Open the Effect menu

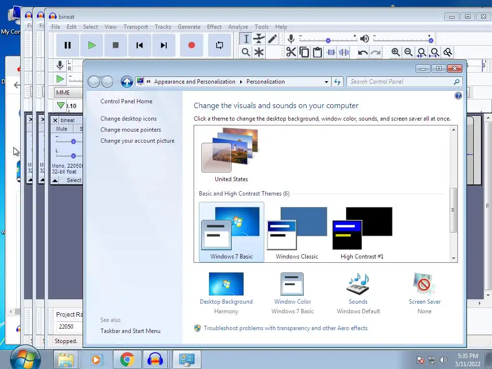(x=214, y=27)
